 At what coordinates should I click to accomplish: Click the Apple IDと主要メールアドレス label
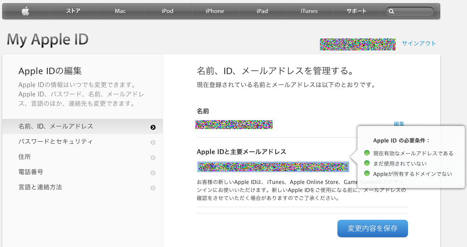(241, 152)
